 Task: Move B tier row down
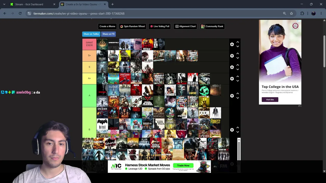pos(238,132)
